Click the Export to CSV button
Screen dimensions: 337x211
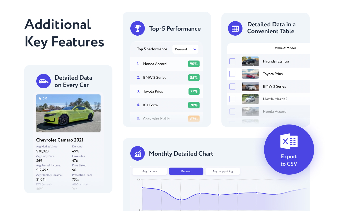(x=289, y=150)
